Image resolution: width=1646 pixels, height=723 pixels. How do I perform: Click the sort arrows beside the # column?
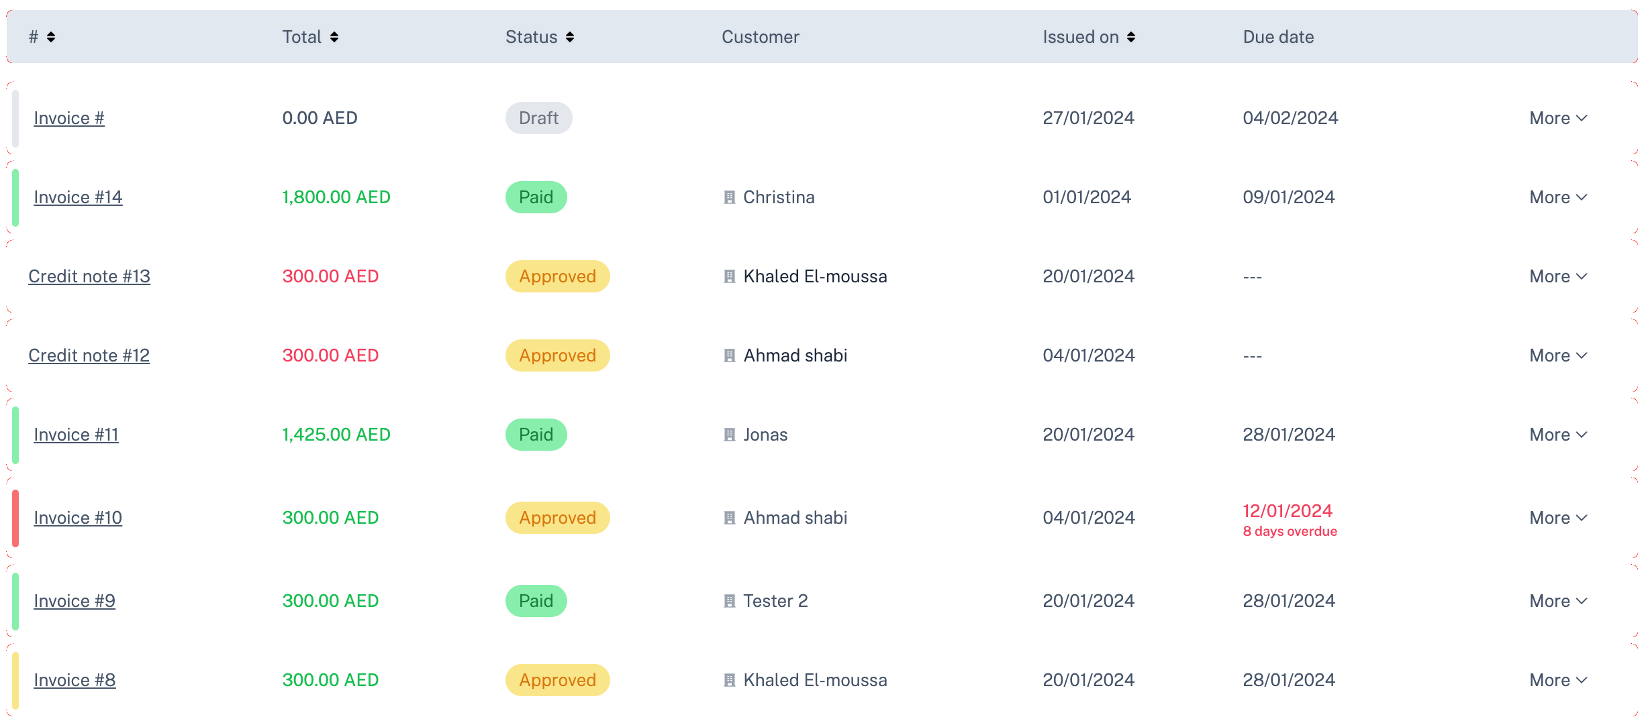point(51,37)
